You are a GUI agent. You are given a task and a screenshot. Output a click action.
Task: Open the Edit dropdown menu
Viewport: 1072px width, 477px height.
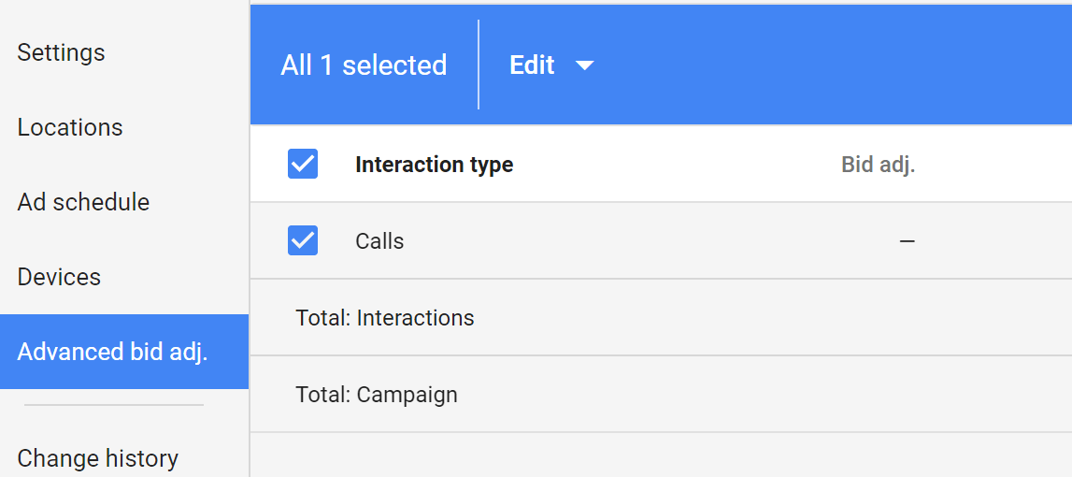[x=533, y=65]
